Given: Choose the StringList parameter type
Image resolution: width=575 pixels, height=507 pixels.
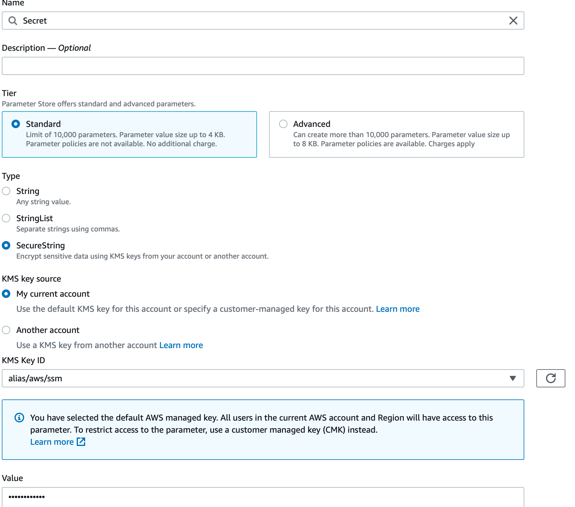Looking at the screenshot, I should pyautogui.click(x=6, y=218).
